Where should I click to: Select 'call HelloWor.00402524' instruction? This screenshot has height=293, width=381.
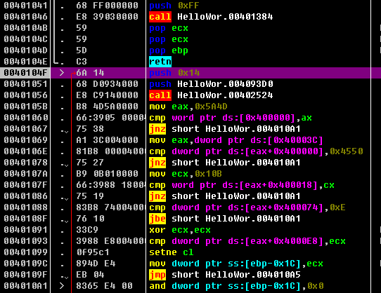click(x=211, y=95)
